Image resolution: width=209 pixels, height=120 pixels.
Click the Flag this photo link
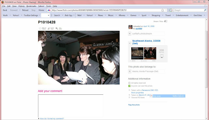134,105
